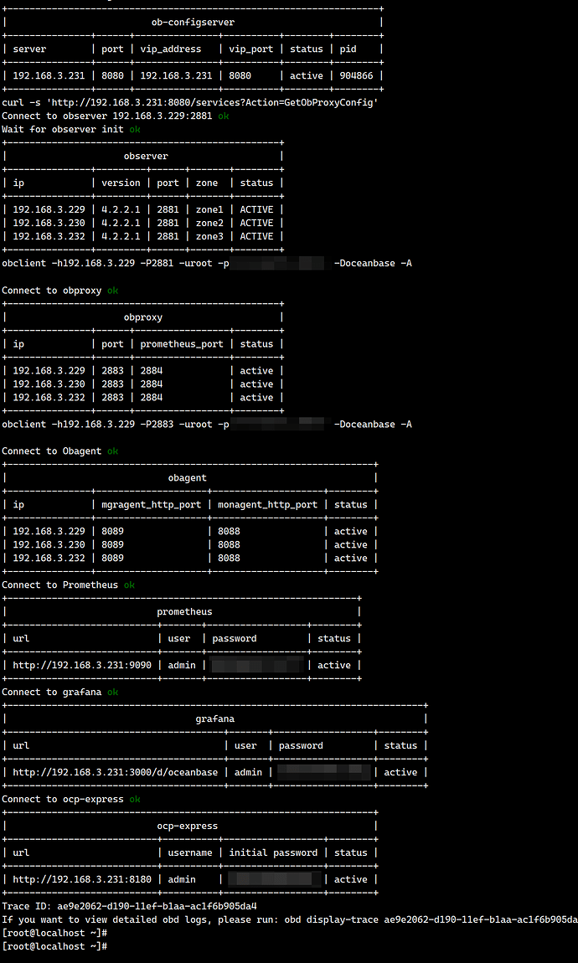Image resolution: width=578 pixels, height=963 pixels.
Task: Select the 'zone1' cell
Action: 209,209
